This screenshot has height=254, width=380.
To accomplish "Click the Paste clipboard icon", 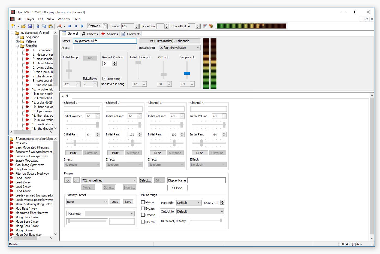I will [50, 26].
